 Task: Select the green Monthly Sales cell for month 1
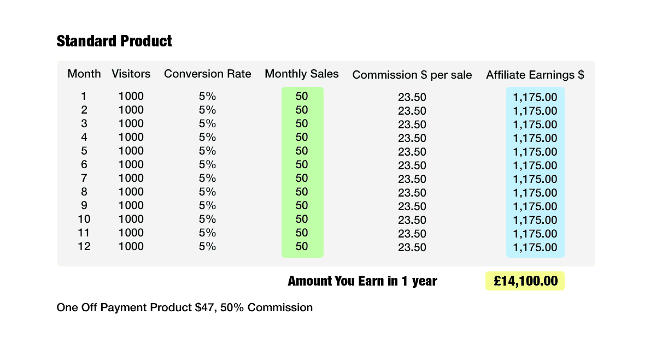click(x=302, y=97)
